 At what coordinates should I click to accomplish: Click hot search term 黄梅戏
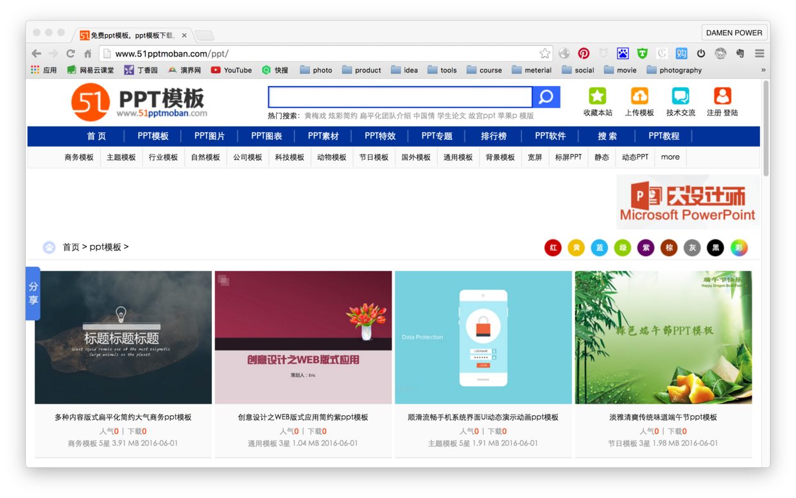pos(315,116)
